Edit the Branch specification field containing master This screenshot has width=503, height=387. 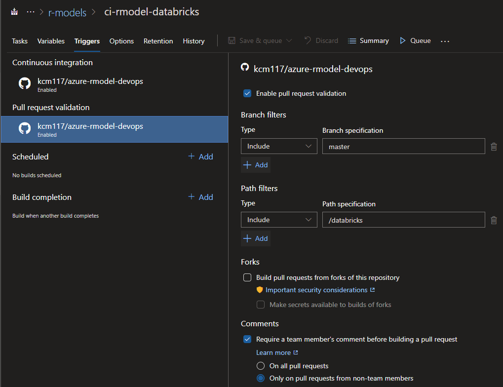pyautogui.click(x=404, y=146)
